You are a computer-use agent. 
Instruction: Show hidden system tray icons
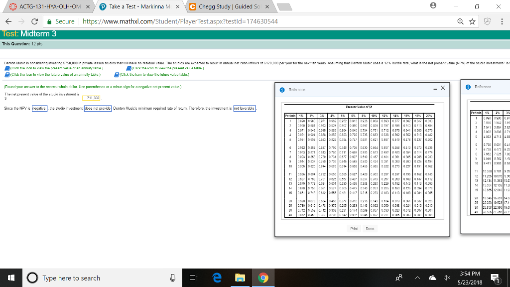(417, 278)
